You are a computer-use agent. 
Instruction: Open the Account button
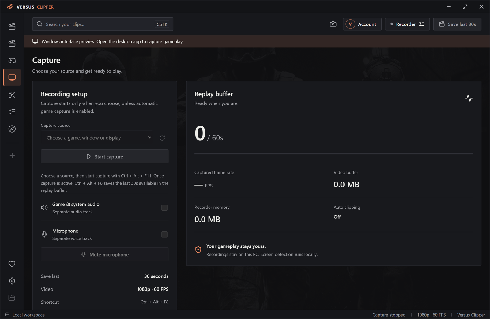tap(362, 24)
